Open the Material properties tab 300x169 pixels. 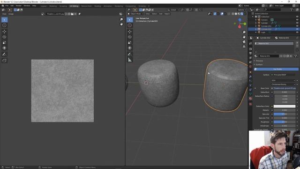(250, 99)
